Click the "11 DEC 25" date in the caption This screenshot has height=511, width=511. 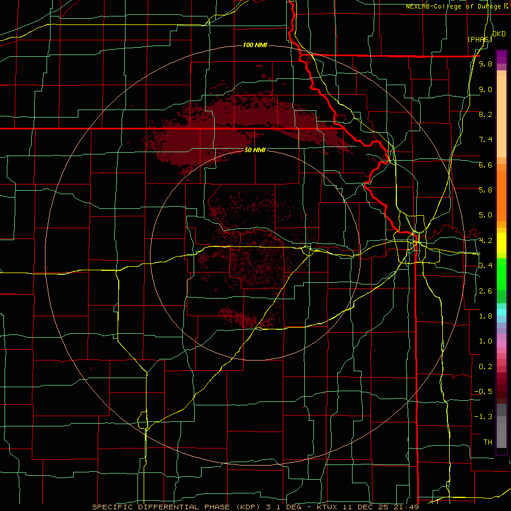[366, 507]
